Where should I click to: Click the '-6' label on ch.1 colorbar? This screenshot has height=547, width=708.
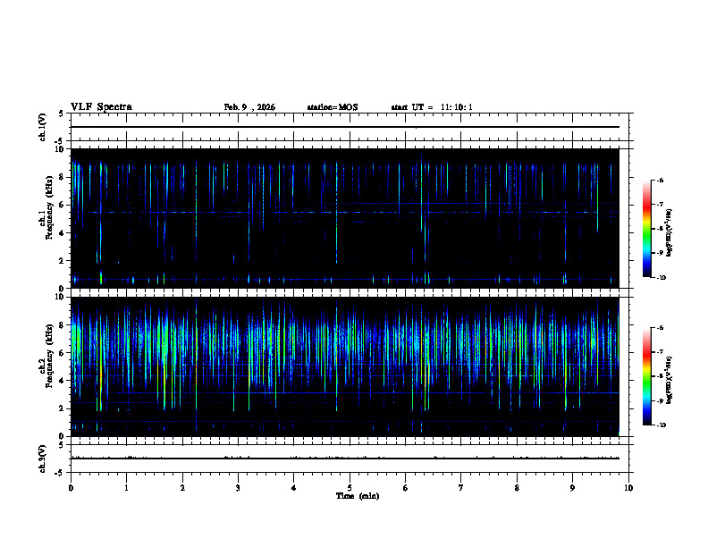(660, 180)
